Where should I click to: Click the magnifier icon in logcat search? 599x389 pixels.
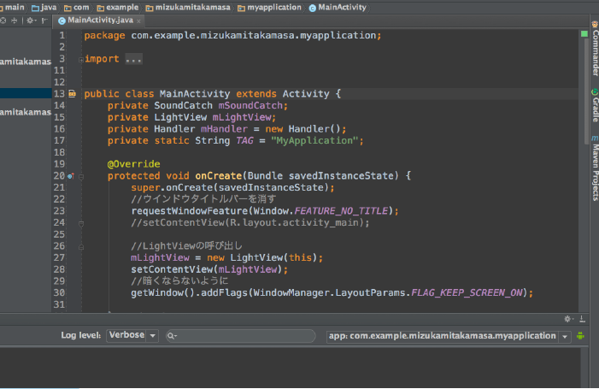pyautogui.click(x=172, y=336)
